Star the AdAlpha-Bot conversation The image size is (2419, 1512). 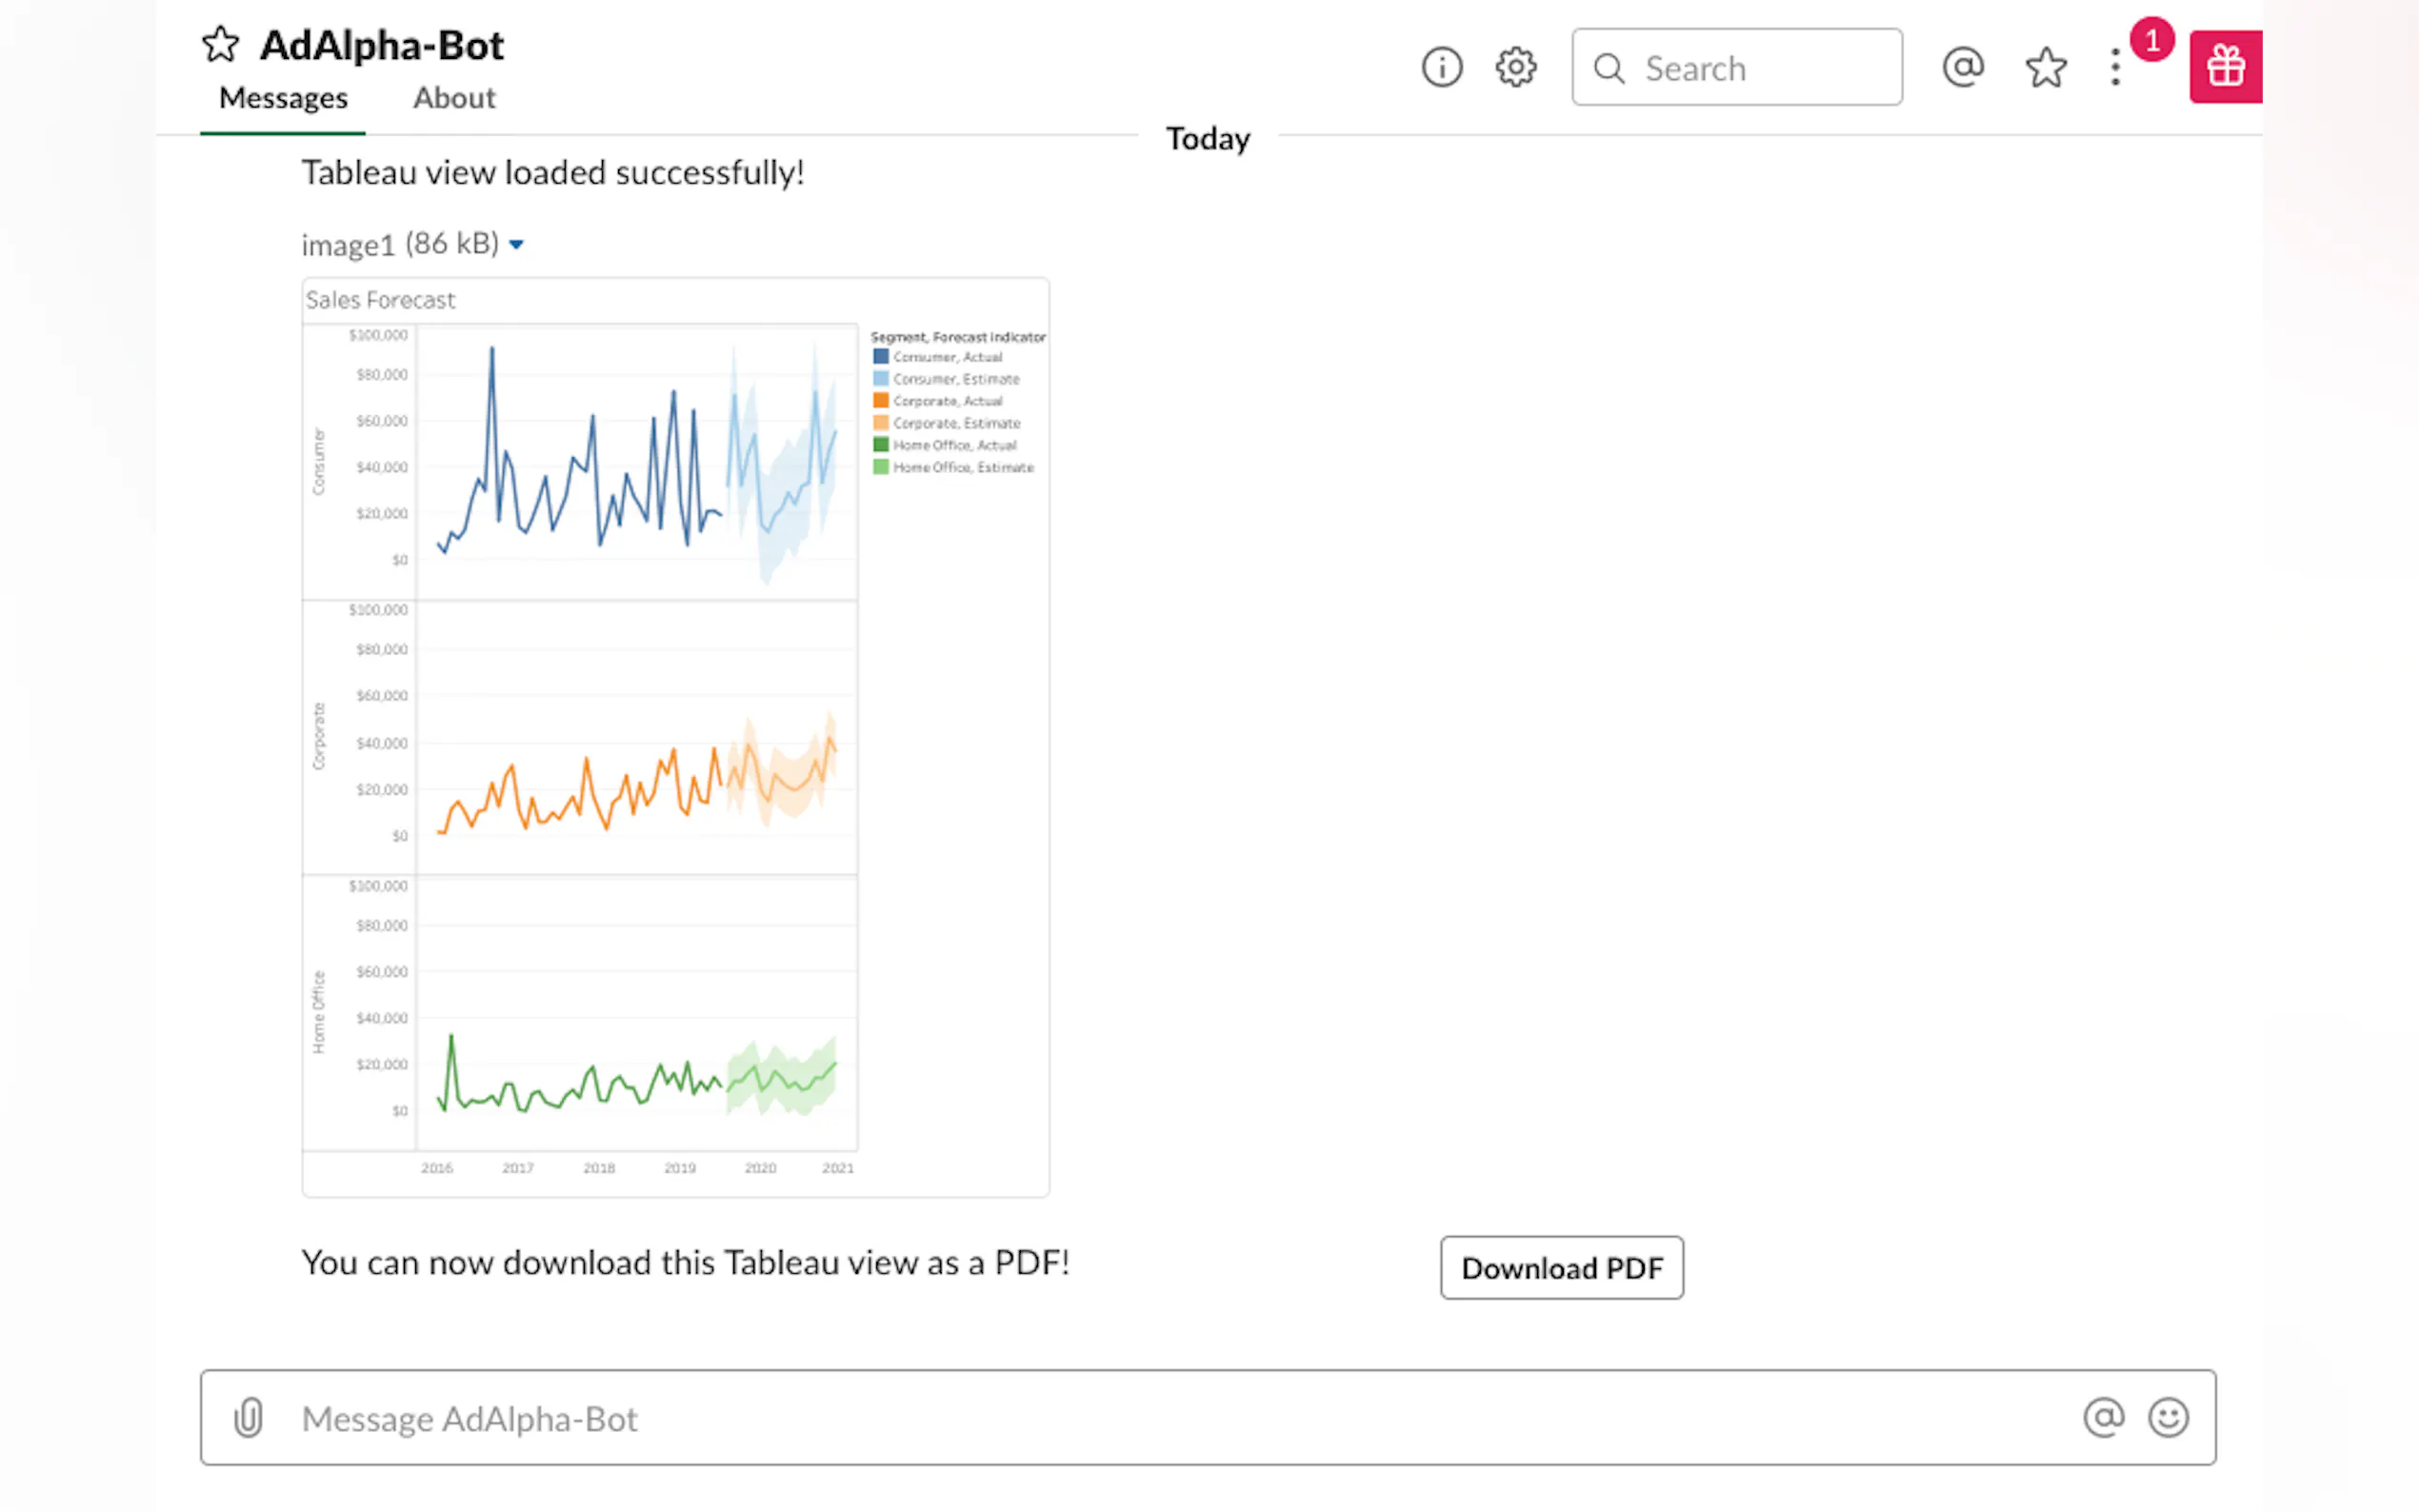coord(220,45)
